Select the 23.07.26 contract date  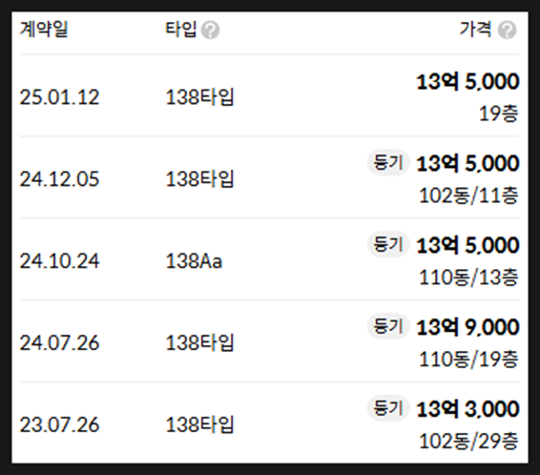[x=59, y=424]
